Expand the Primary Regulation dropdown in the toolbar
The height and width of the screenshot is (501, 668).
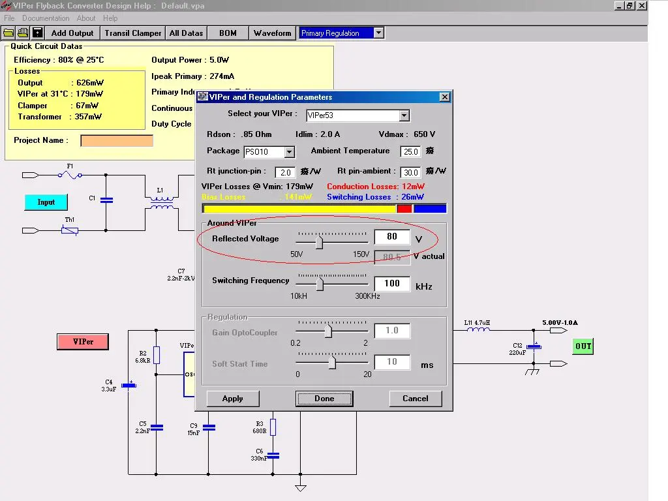tap(378, 33)
